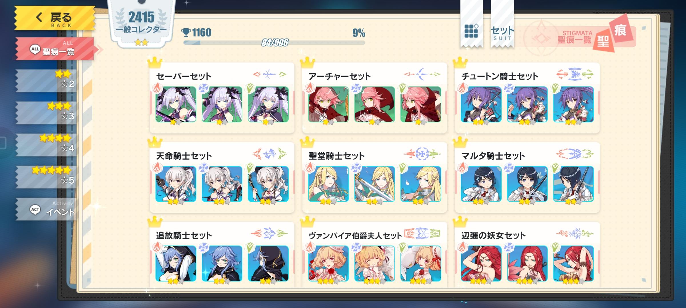Screen dimensions: 686x308
Task: Open ヴァンパイア伯爵夫人セット middle stigmata portrait
Action: coord(375,264)
